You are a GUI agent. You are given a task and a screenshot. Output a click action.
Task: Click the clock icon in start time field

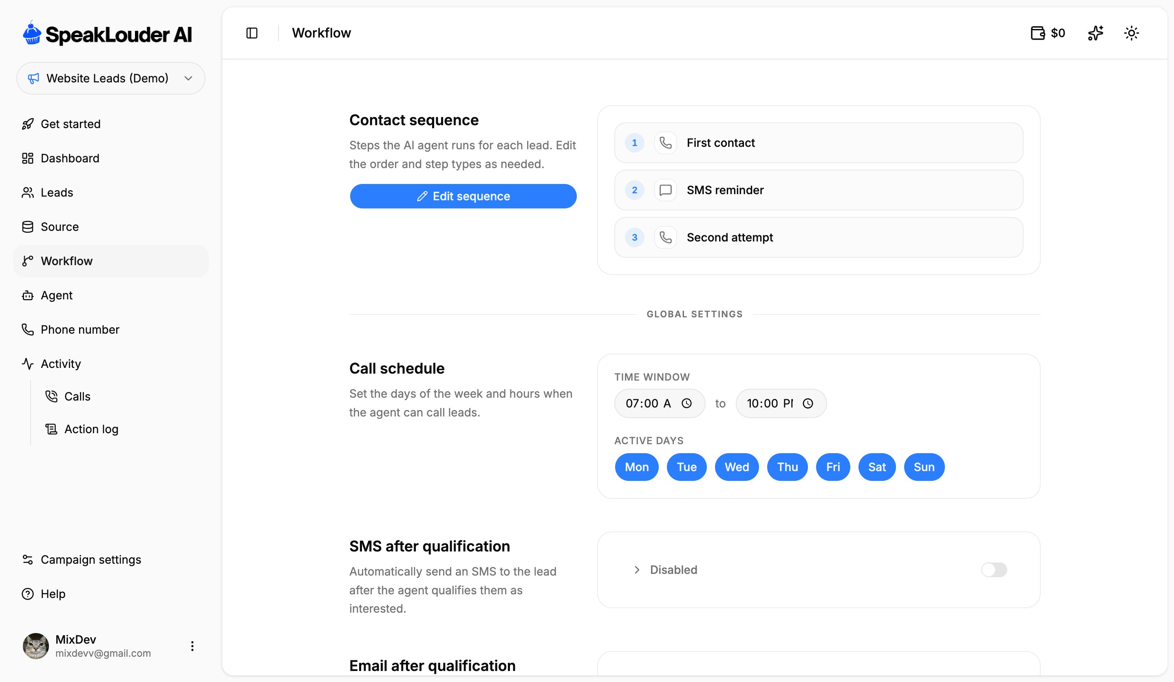[687, 403]
